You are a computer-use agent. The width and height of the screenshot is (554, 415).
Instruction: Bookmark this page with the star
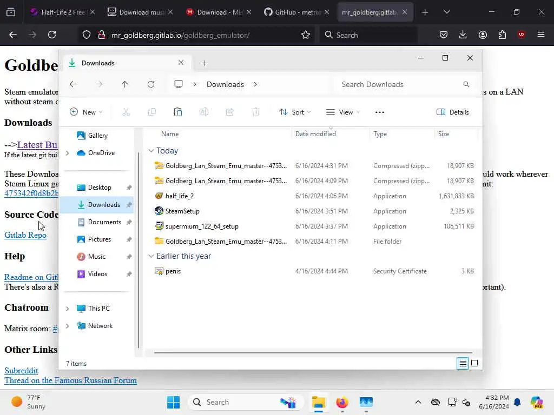[306, 35]
